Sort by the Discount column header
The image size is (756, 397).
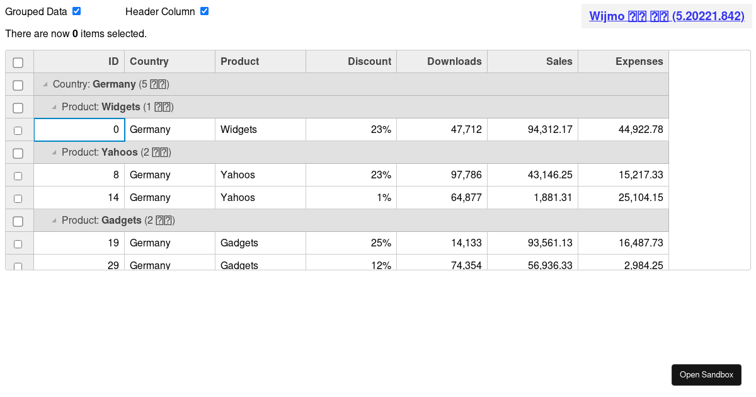coord(351,62)
